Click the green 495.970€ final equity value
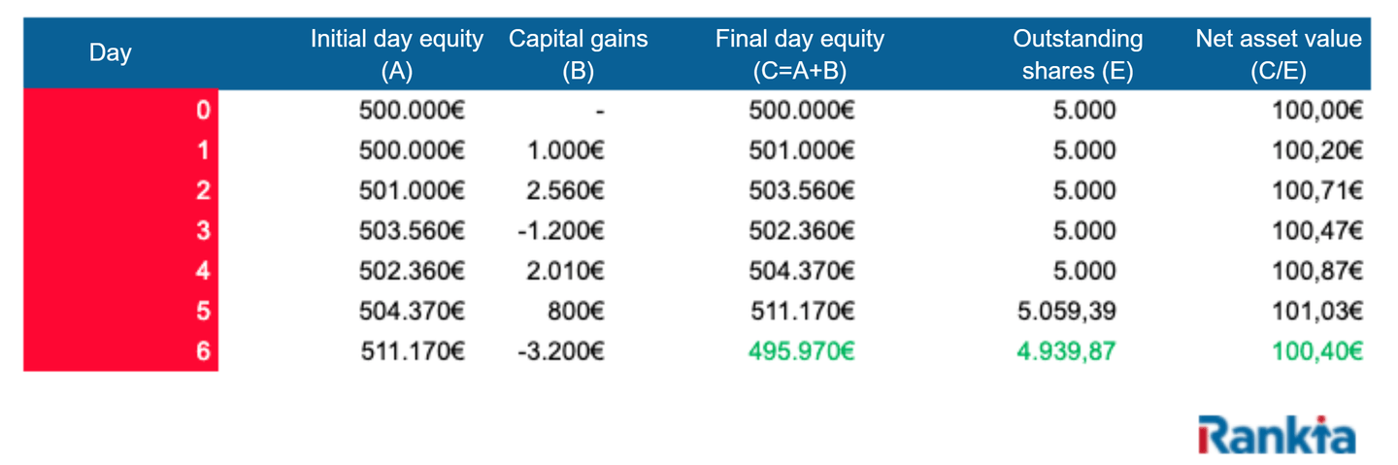Viewport: 1398px width, 465px height. (801, 351)
